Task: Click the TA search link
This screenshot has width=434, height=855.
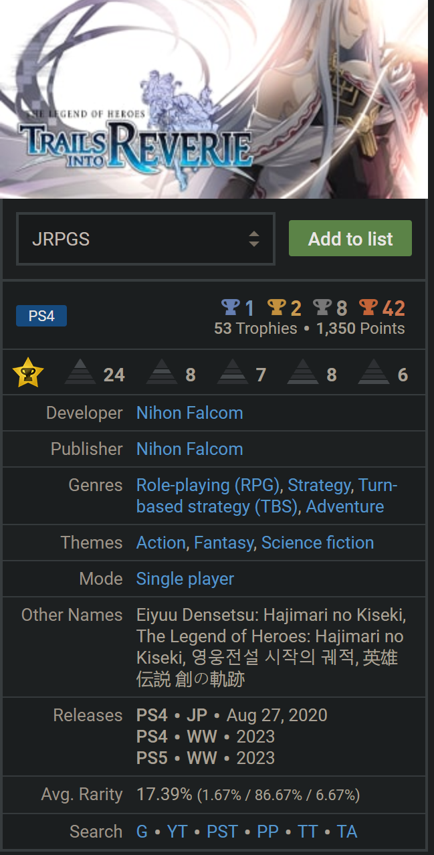Action: pos(347,832)
